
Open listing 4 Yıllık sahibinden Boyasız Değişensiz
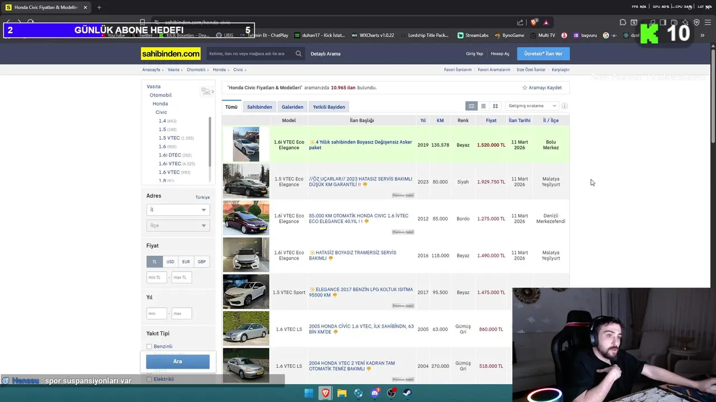click(x=360, y=145)
